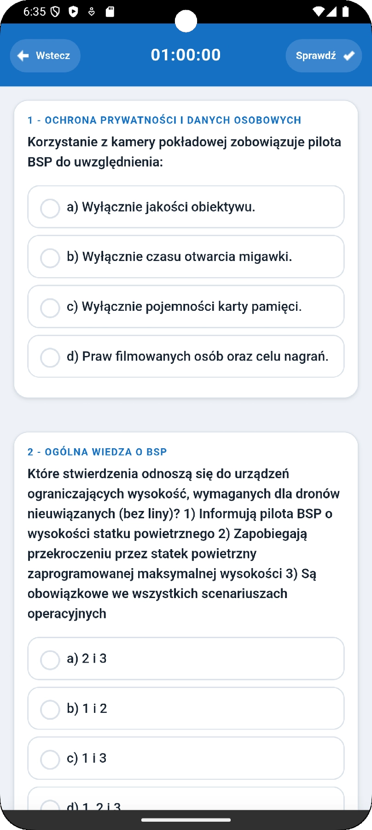Tap the Android navigation home pill
The width and height of the screenshot is (372, 830).
click(x=186, y=820)
